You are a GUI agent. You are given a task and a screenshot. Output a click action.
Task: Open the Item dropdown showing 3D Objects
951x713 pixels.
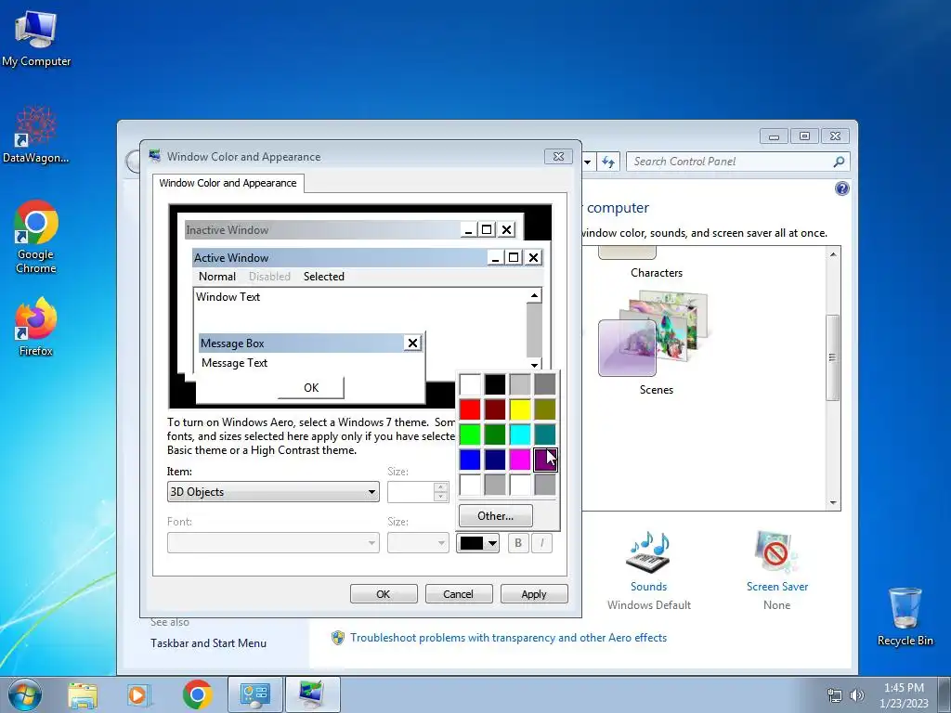click(273, 492)
